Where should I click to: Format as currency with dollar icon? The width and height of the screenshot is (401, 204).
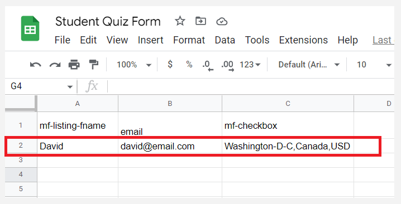pyautogui.click(x=170, y=64)
